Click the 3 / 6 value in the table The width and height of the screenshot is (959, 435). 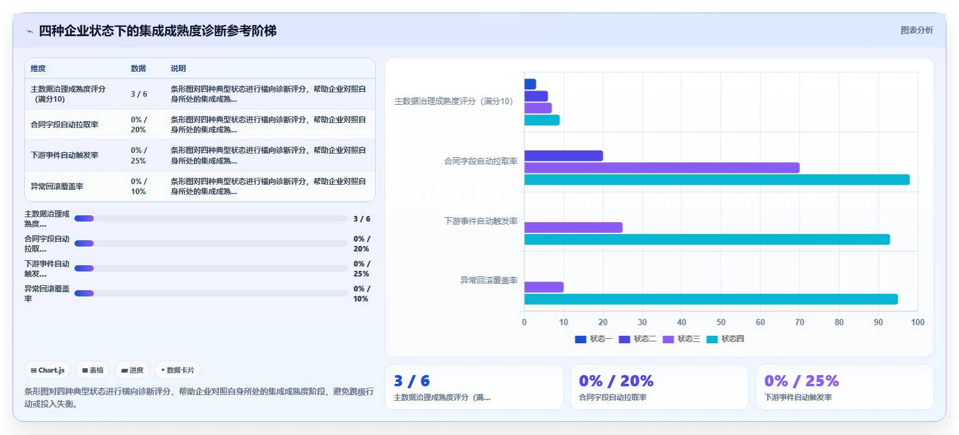(x=139, y=94)
